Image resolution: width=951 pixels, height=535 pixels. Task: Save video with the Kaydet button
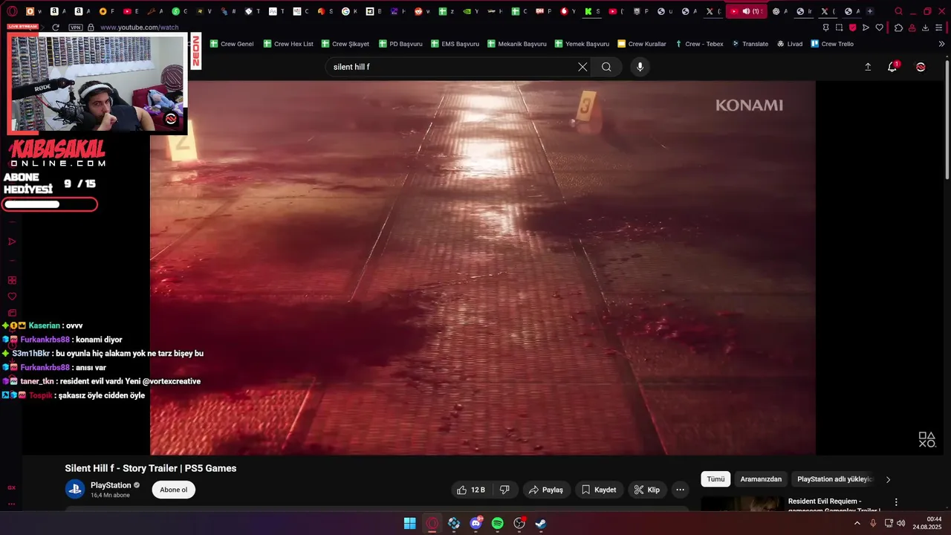[x=598, y=490]
